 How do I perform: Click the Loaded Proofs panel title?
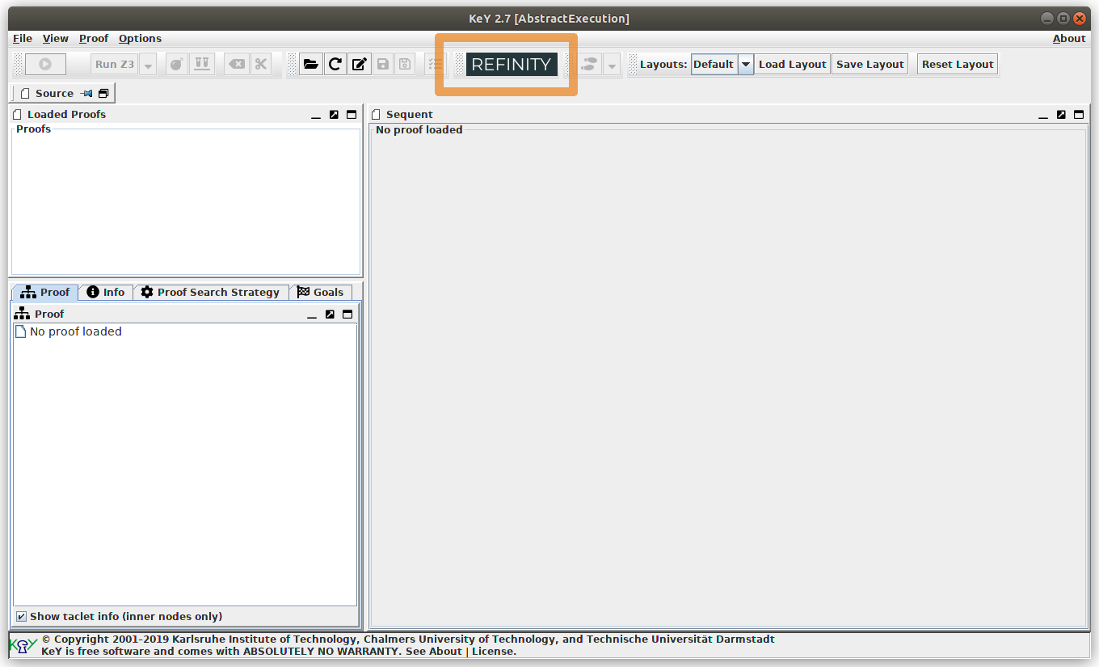[x=66, y=115]
